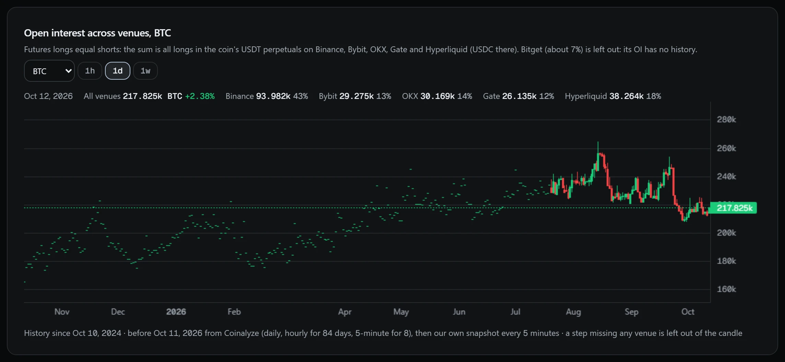The width and height of the screenshot is (785, 362).
Task: Switch to the 1w interval
Action: [x=145, y=71]
